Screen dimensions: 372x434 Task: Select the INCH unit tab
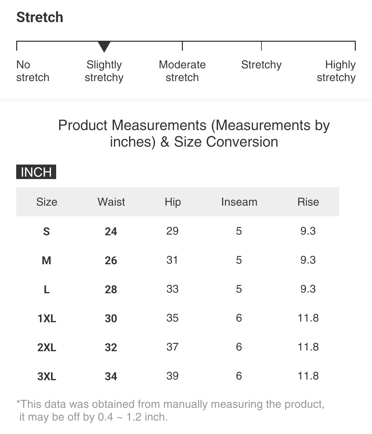36,172
